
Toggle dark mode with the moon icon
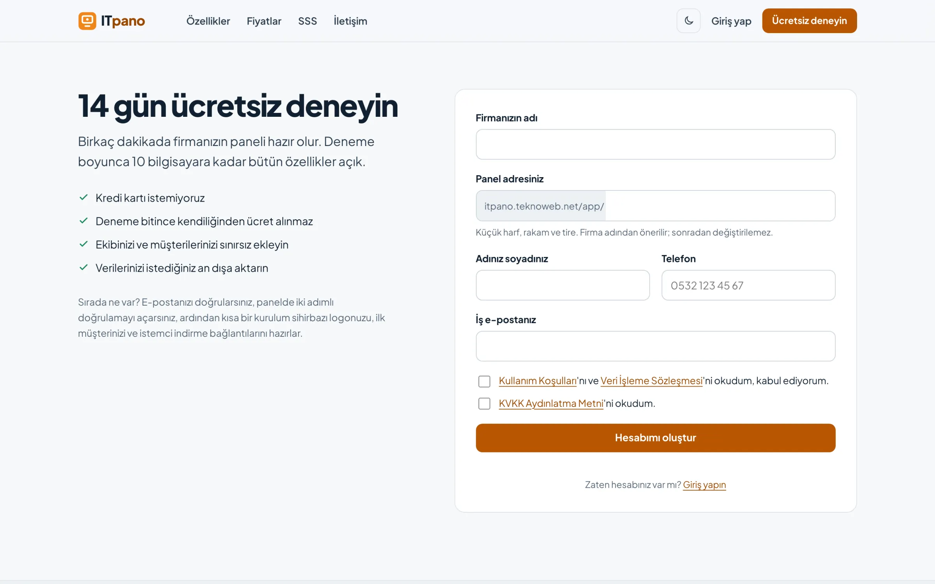click(x=688, y=21)
